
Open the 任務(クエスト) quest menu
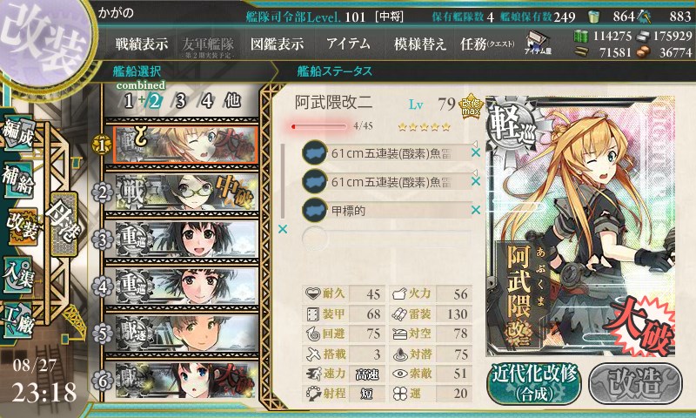pos(487,44)
